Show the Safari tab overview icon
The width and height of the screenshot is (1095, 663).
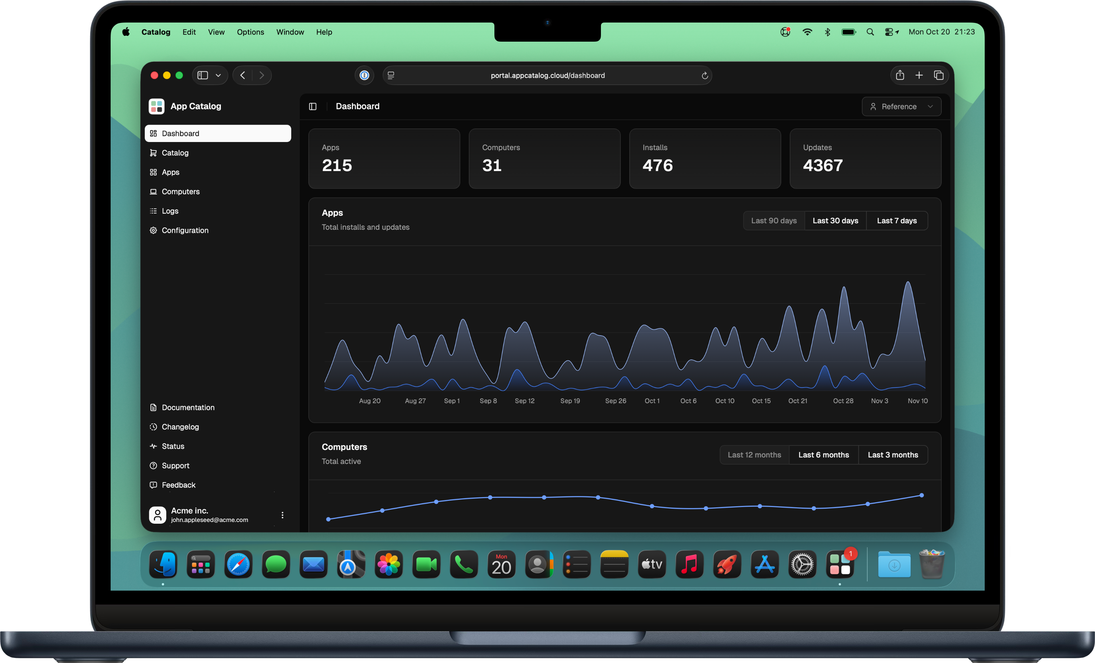click(x=939, y=75)
